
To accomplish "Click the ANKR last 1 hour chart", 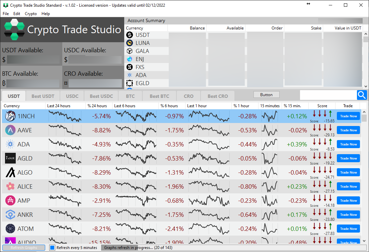I will (209, 214).
